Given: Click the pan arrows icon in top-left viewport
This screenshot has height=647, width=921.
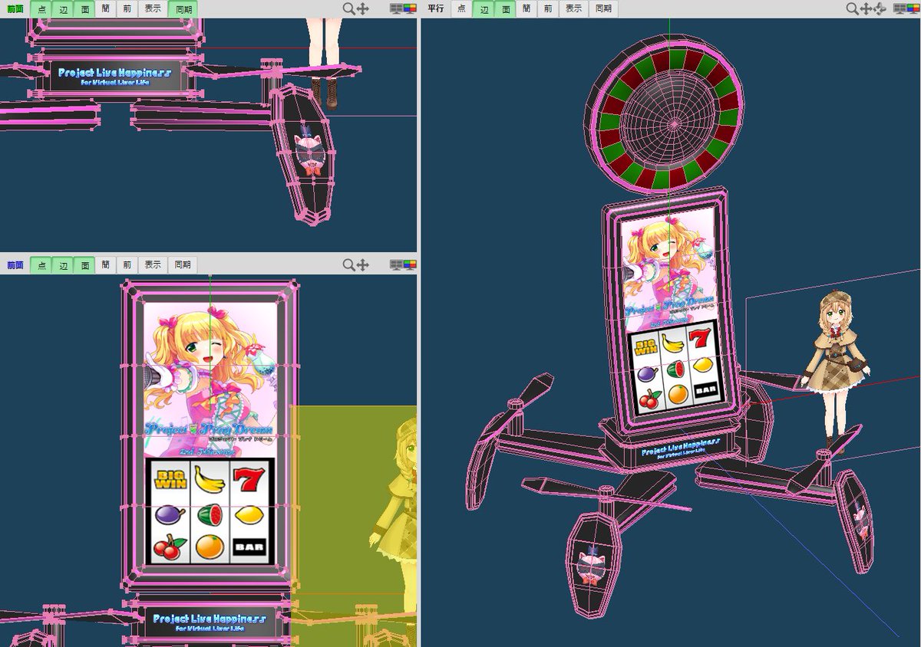Looking at the screenshot, I should pos(362,8).
